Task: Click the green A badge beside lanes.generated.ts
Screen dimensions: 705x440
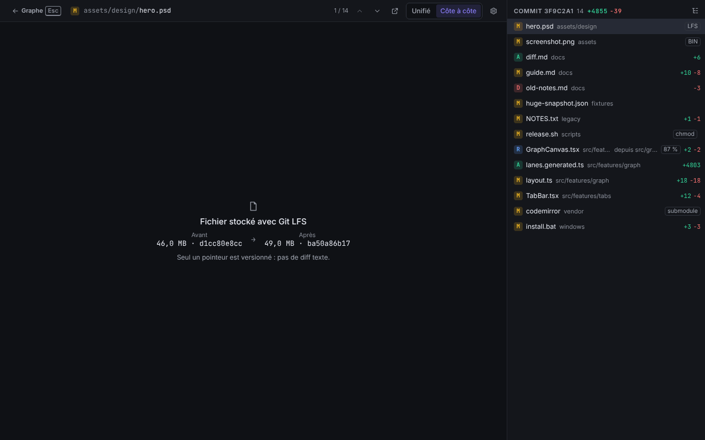Action: point(518,165)
